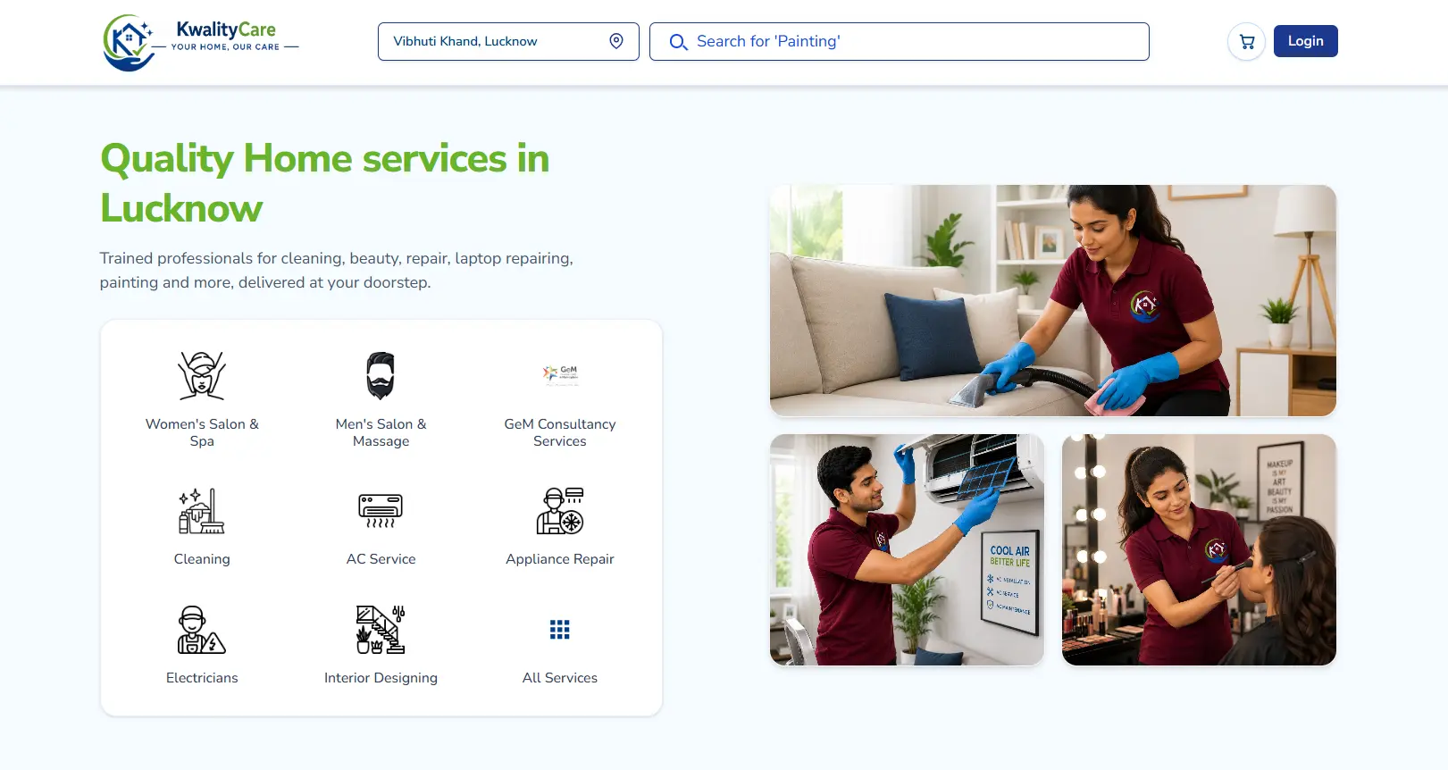Image resolution: width=1448 pixels, height=770 pixels.
Task: Click the "Electricians" text label
Action: click(x=202, y=678)
